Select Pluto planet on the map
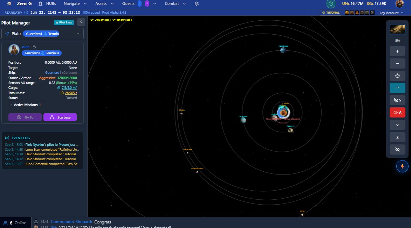This screenshot has height=228, width=411. point(181,114)
